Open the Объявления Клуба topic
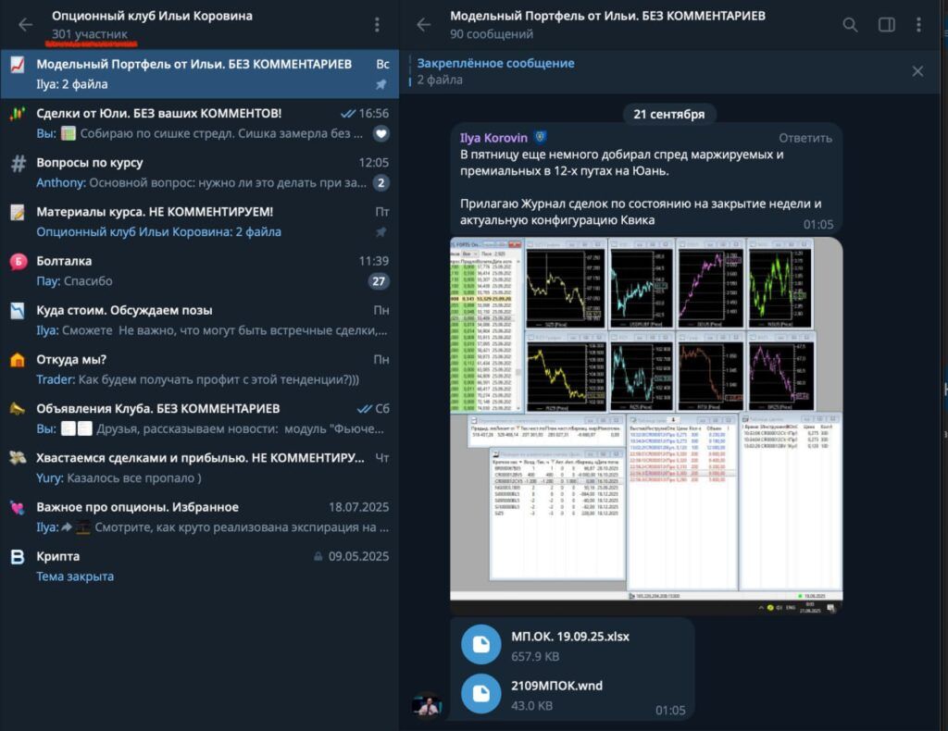 (x=200, y=418)
